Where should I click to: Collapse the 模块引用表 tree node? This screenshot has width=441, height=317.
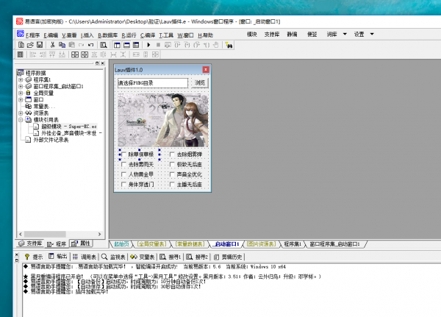tap(21, 120)
